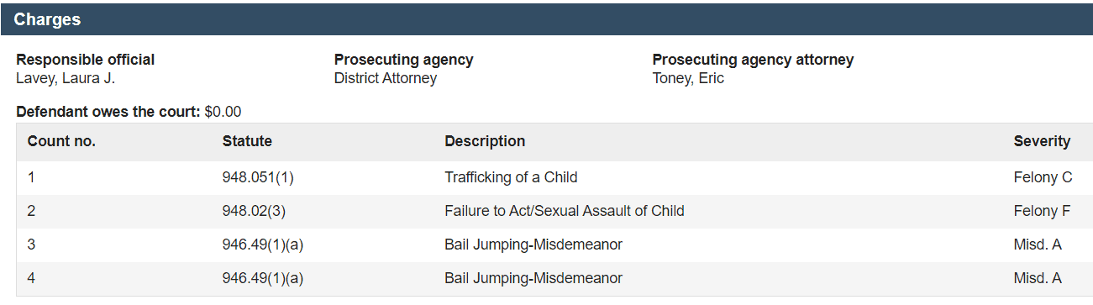Click count number 4 cell
1093x305 pixels.
point(31,278)
